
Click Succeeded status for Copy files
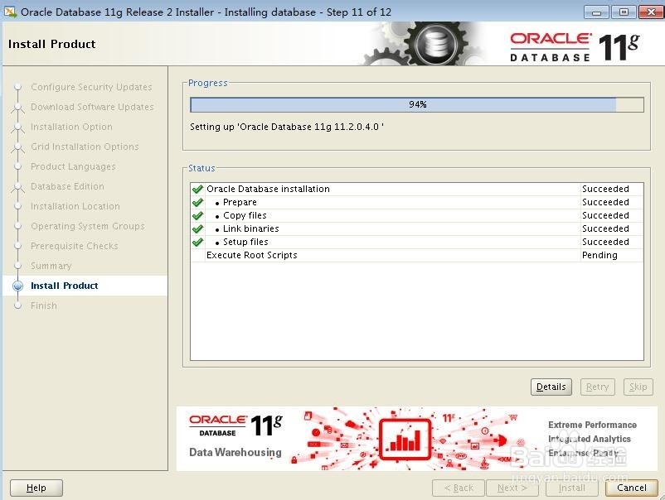click(612, 215)
